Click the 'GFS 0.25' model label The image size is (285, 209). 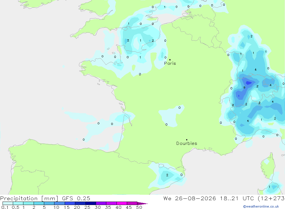pyautogui.click(x=76, y=198)
